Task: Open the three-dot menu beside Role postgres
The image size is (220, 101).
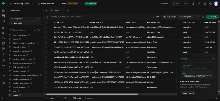Action: (x=198, y=17)
